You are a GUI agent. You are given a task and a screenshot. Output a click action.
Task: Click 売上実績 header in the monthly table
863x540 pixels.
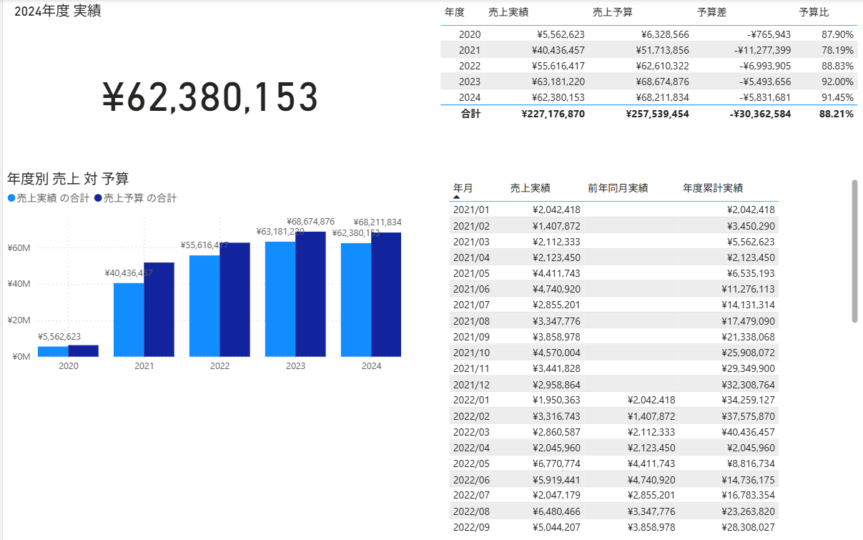(530, 188)
